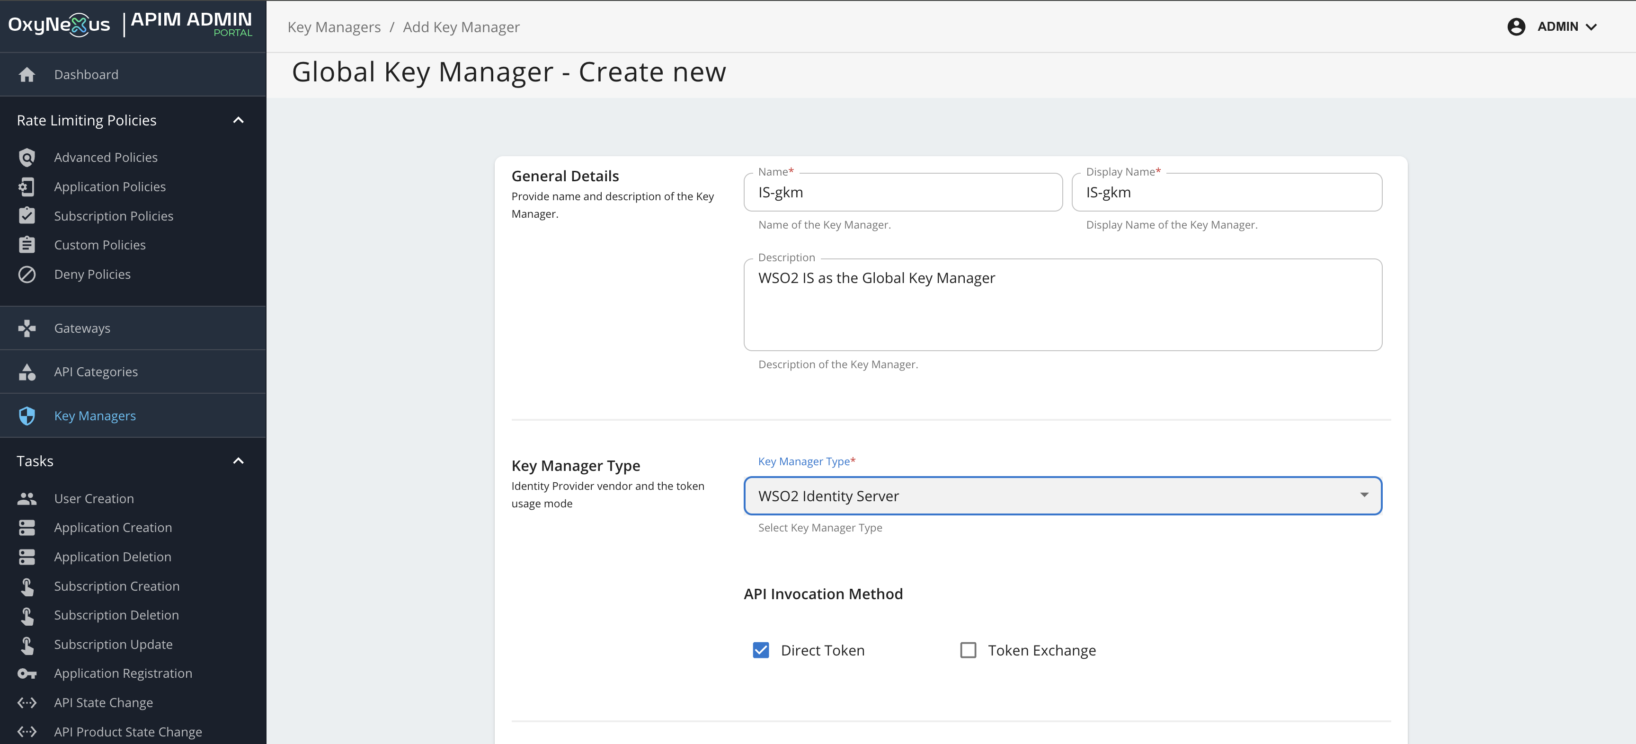Click the 'Select Key Manager Type' helper text
1636x744 pixels.
(x=820, y=528)
